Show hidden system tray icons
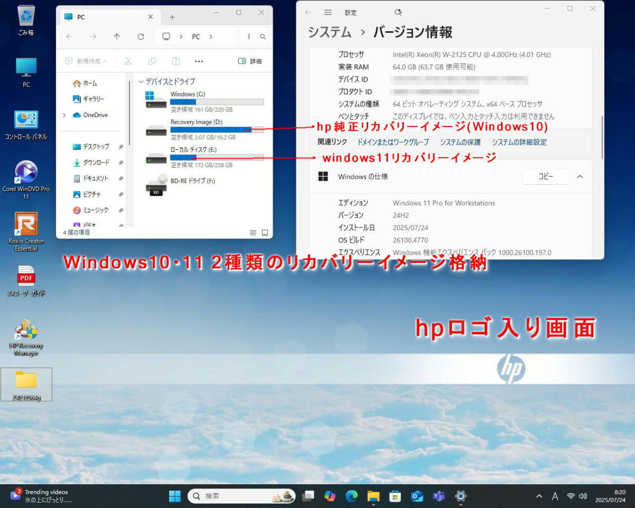635x508 pixels. click(x=539, y=496)
